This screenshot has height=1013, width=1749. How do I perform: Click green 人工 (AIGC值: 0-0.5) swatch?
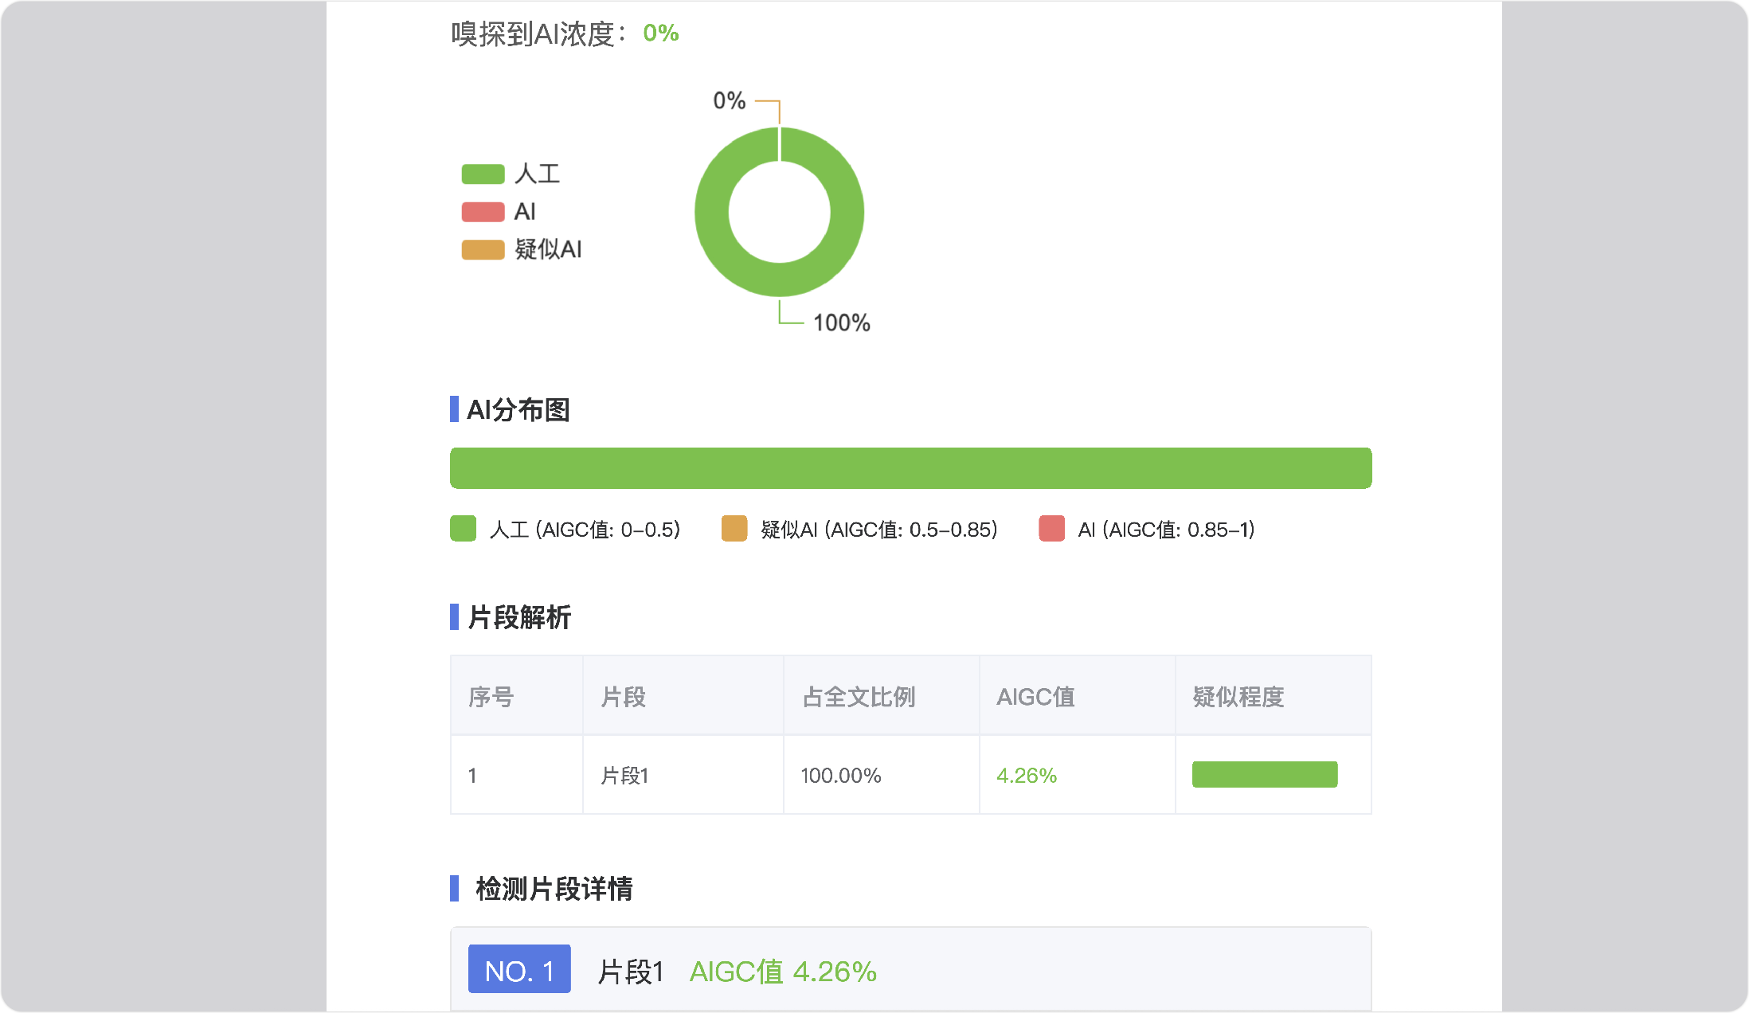click(x=463, y=529)
